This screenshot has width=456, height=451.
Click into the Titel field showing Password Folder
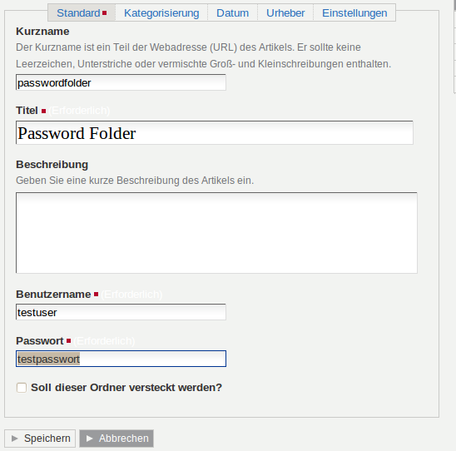pyautogui.click(x=215, y=133)
